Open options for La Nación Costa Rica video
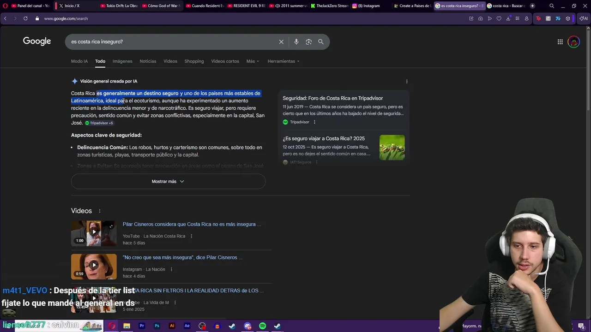Viewport: 591px width, 332px height. 191,236
